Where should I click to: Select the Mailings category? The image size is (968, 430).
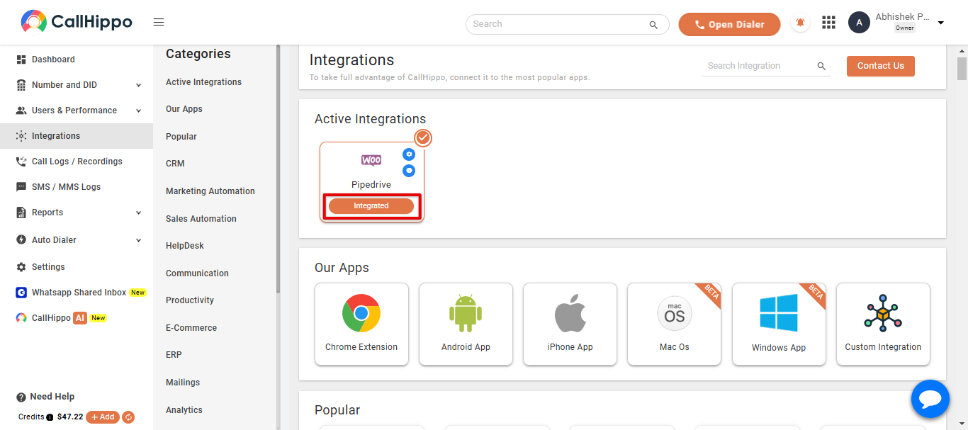click(183, 383)
